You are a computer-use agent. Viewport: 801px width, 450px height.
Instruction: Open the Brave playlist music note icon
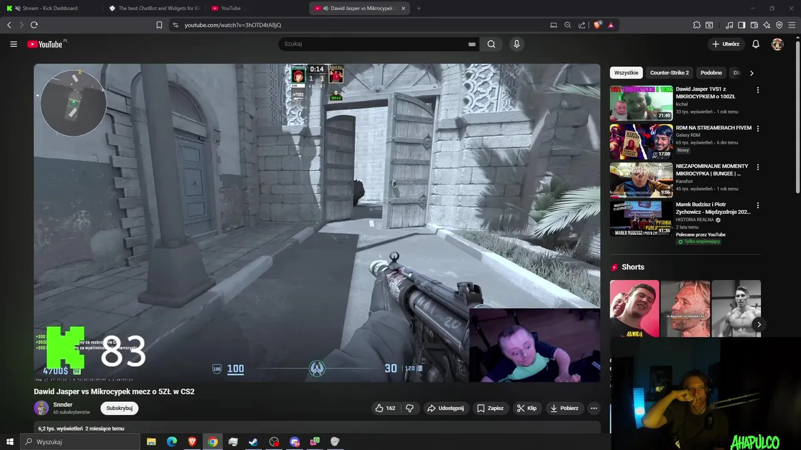tap(729, 25)
